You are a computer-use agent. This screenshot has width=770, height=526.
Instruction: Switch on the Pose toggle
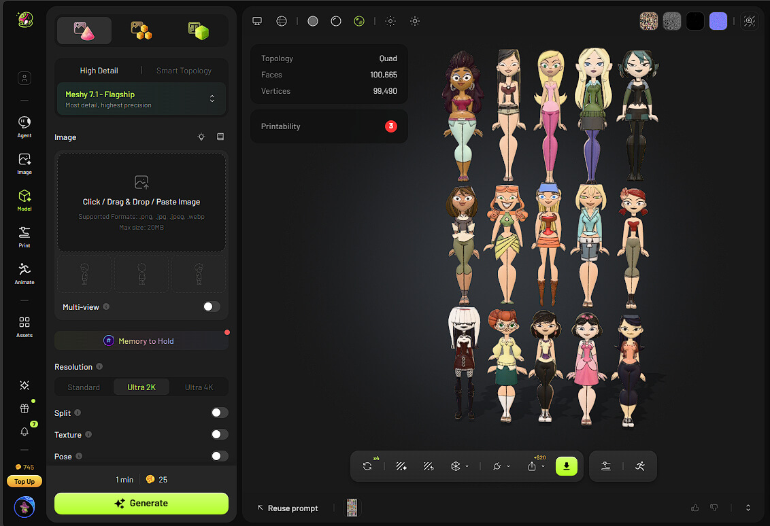219,456
